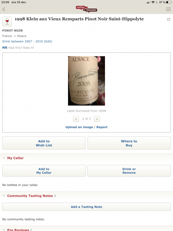Toggle the Pro Reviews section chevron
The width and height of the screenshot is (173, 231).
pyautogui.click(x=4, y=230)
